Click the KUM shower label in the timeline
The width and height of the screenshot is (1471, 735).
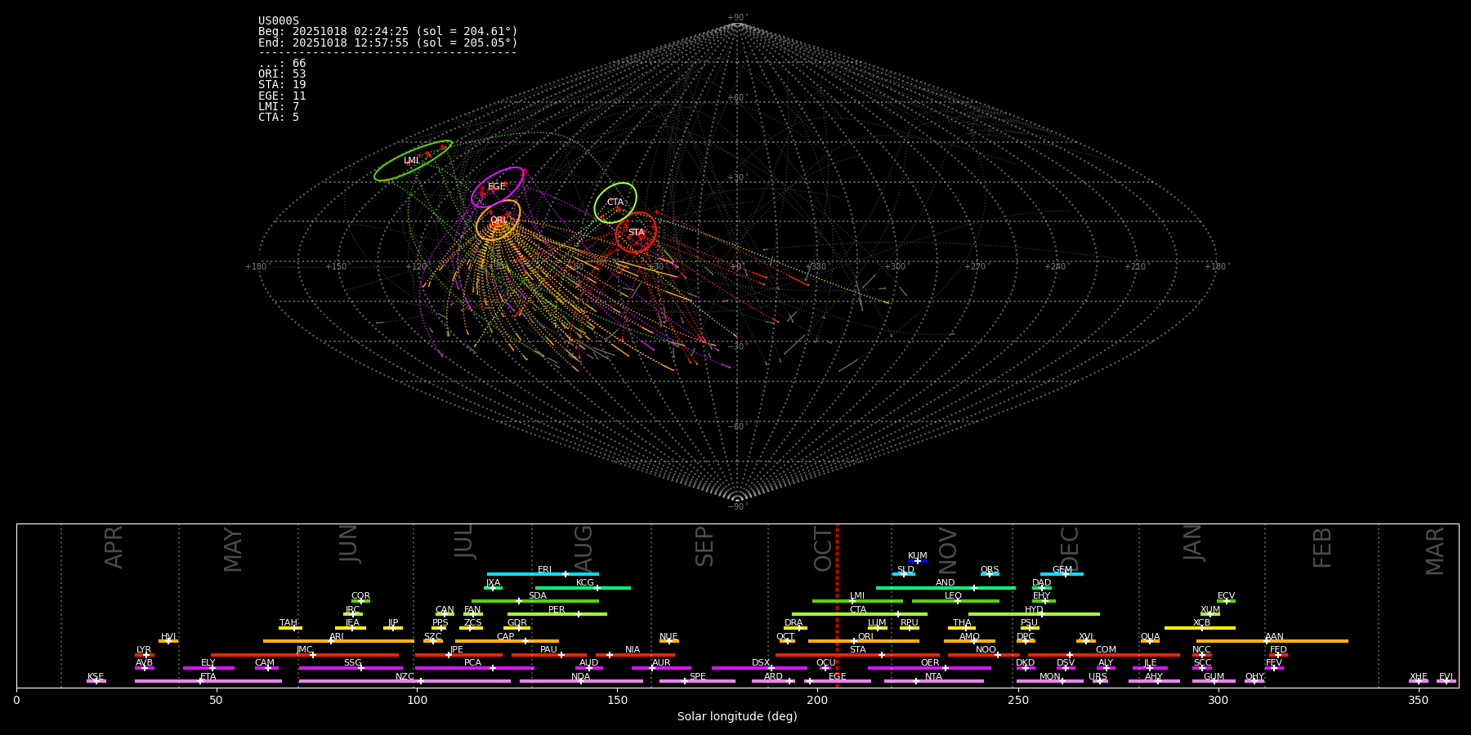918,556
